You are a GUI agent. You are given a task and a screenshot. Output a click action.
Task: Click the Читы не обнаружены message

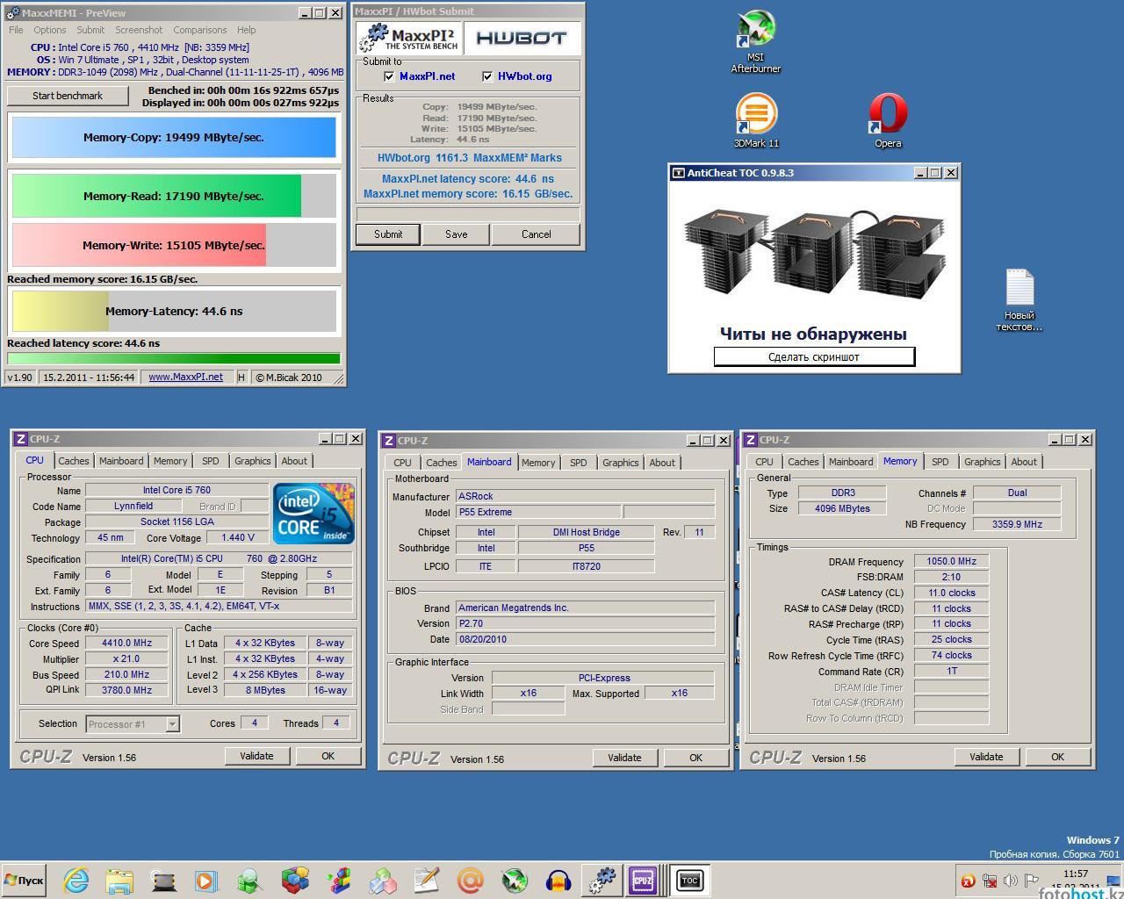(813, 334)
